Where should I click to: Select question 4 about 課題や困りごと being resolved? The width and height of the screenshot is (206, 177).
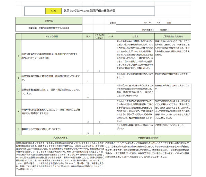(52, 111)
